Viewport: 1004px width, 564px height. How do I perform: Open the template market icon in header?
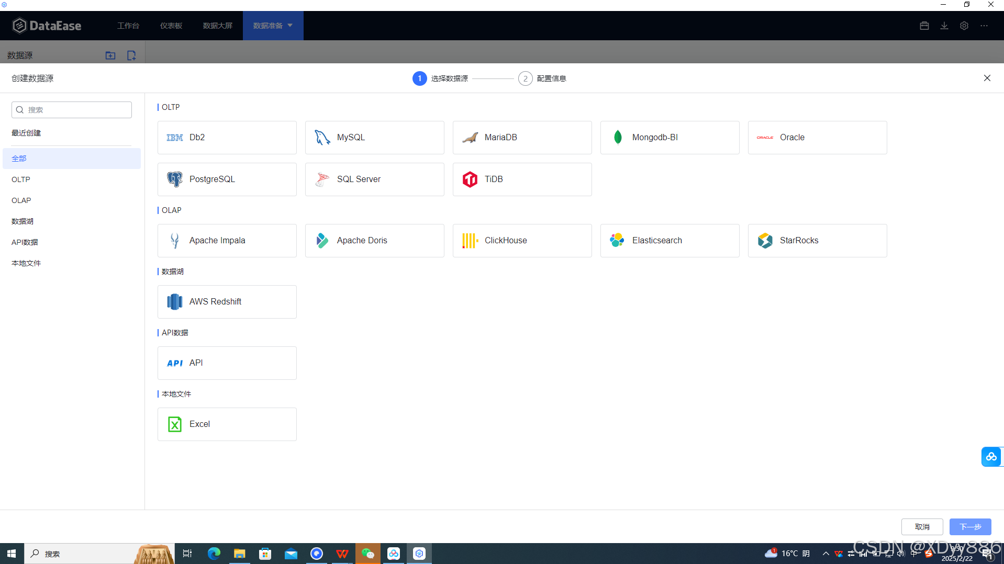click(924, 26)
